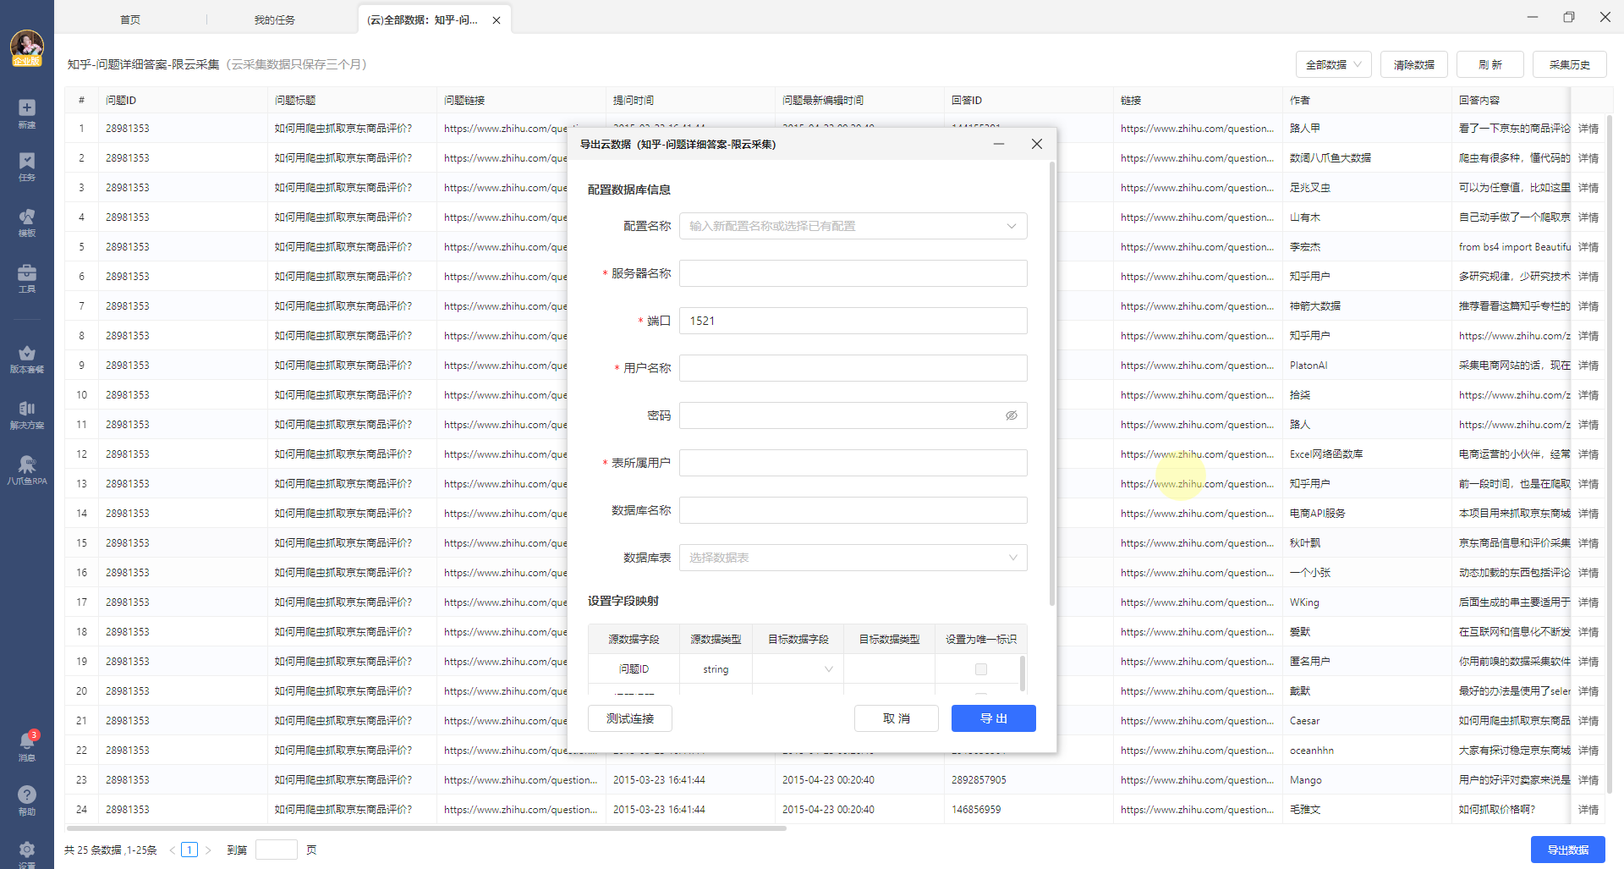The width and height of the screenshot is (1624, 869).
Task: Open 详情 link for row 12
Action: (x=1588, y=454)
